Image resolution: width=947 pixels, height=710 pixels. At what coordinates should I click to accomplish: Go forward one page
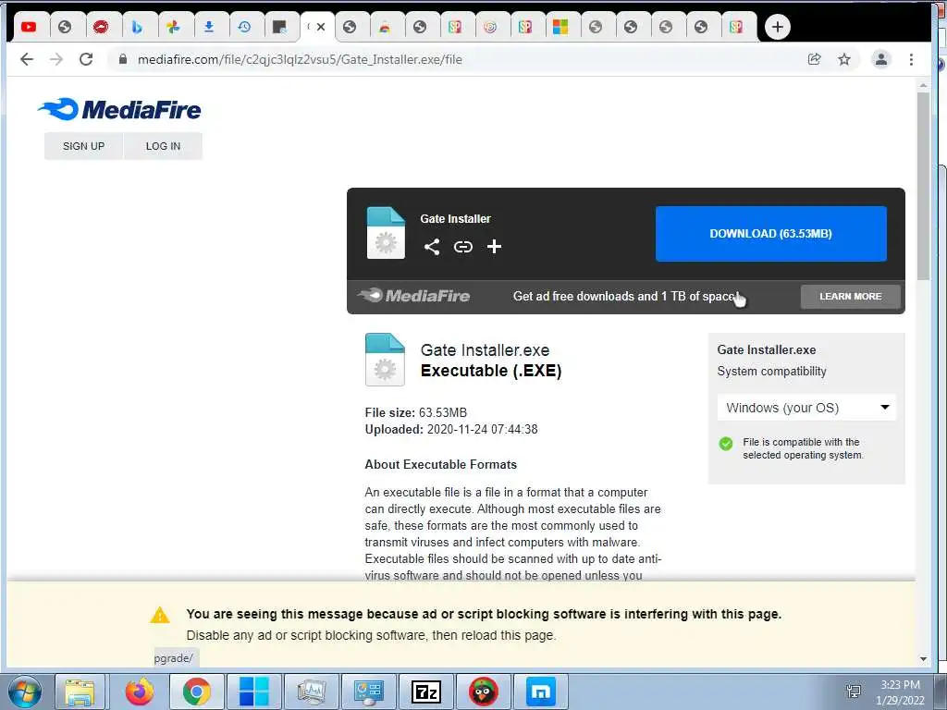tap(56, 59)
